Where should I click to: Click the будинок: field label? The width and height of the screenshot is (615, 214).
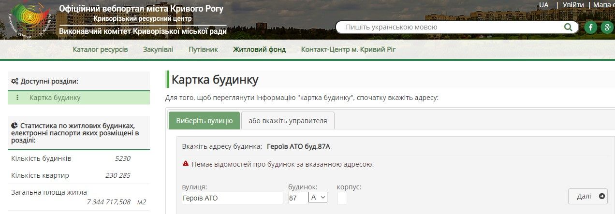(303, 186)
